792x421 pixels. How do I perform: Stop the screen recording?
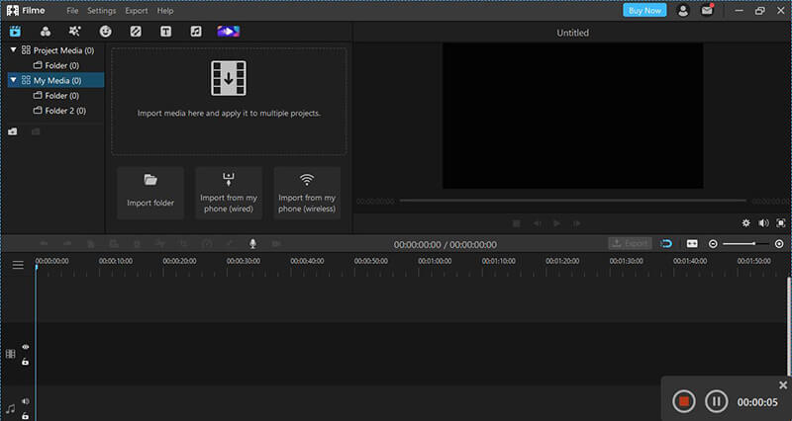[x=684, y=401]
